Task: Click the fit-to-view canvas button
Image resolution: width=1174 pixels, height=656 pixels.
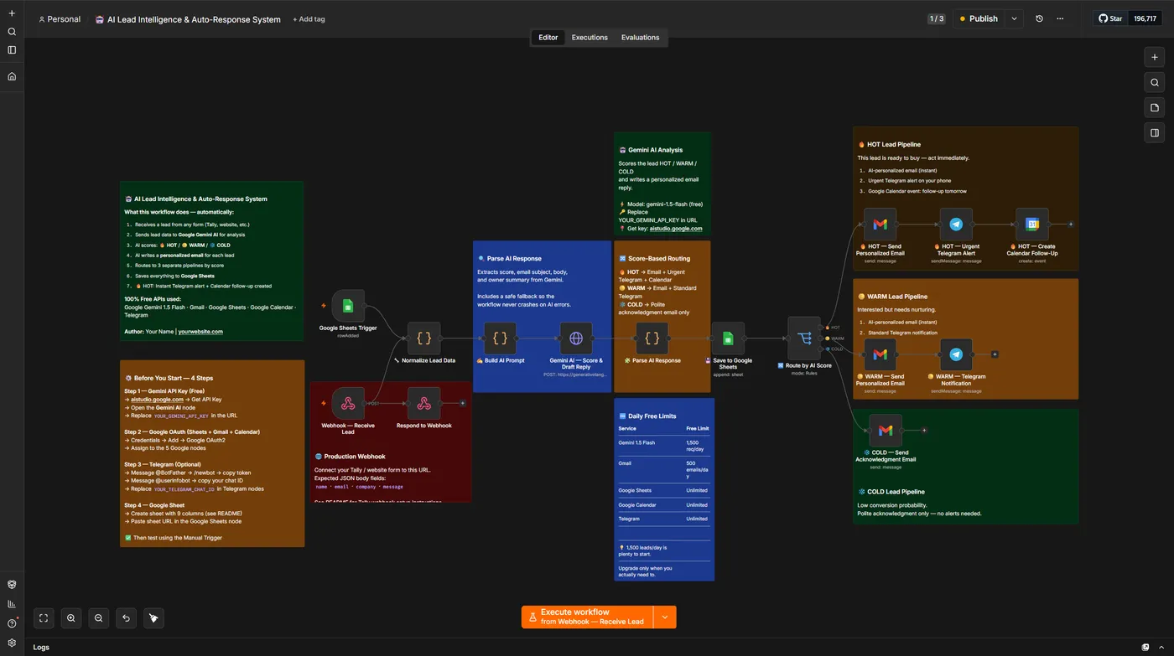Action: pos(44,618)
